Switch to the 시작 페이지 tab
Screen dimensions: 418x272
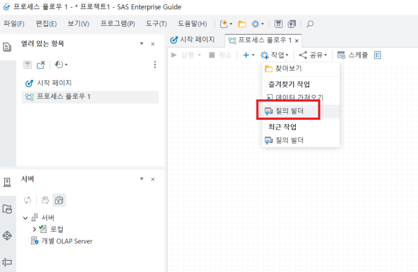click(x=192, y=40)
